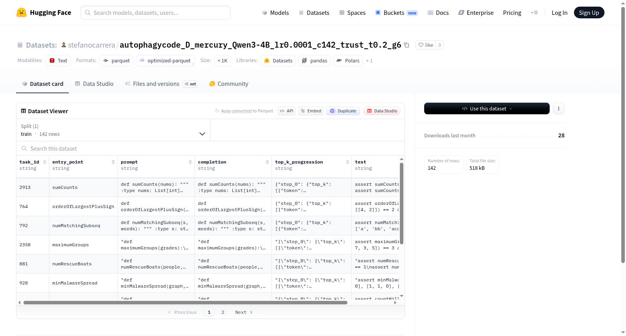Viewport: 626px width, 336px height.
Task: Open Docs in navbar
Action: pyautogui.click(x=438, y=12)
